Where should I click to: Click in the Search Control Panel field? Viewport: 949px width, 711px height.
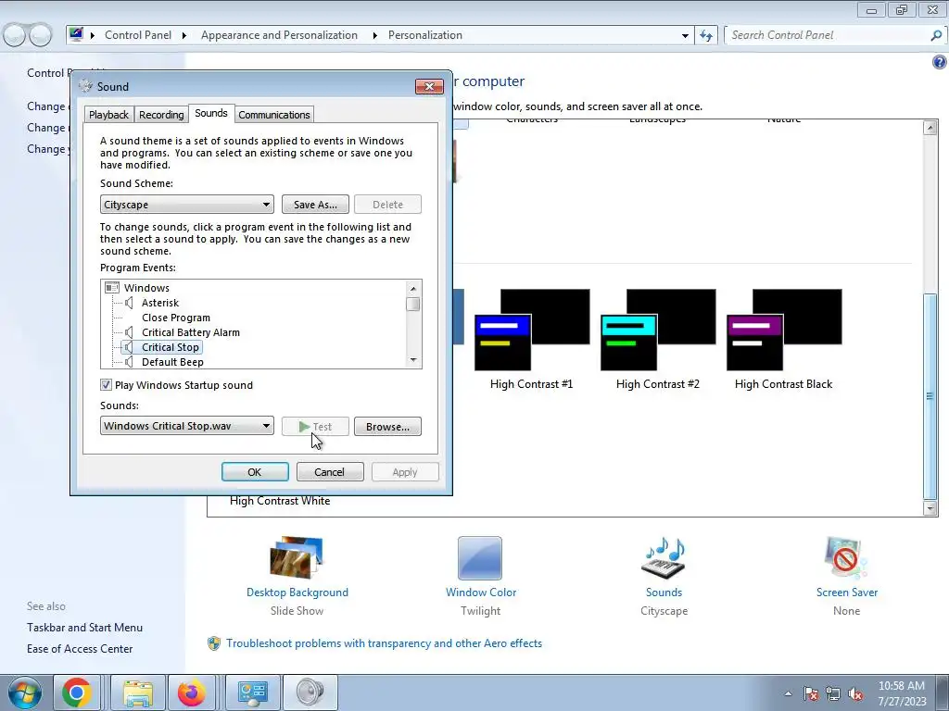pyautogui.click(x=828, y=36)
